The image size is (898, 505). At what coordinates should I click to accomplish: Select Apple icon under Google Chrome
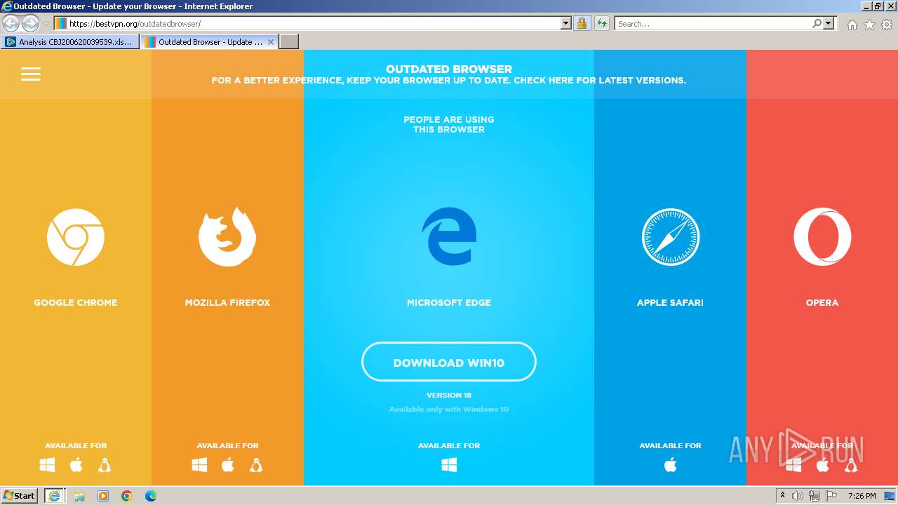click(76, 464)
